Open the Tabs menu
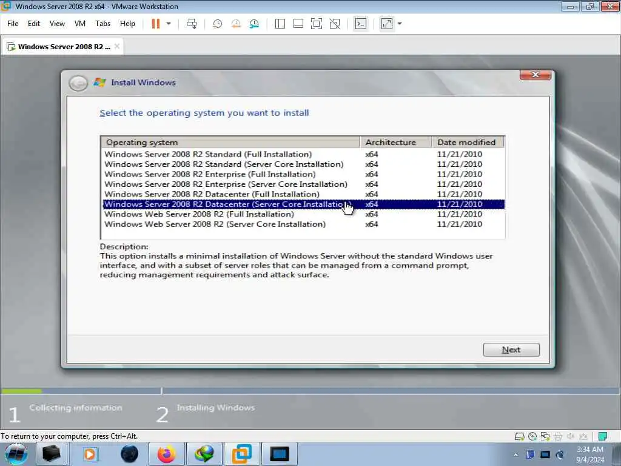The height and width of the screenshot is (466, 621). click(102, 24)
